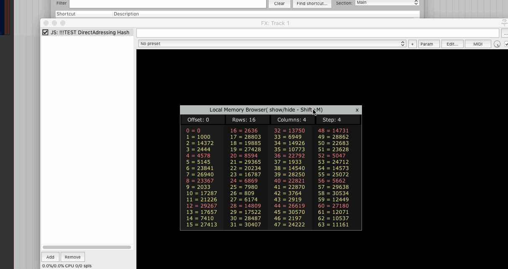Click memory cell '32 = 13750'

pos(290,131)
